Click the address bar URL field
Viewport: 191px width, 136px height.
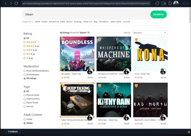pos(86,4)
